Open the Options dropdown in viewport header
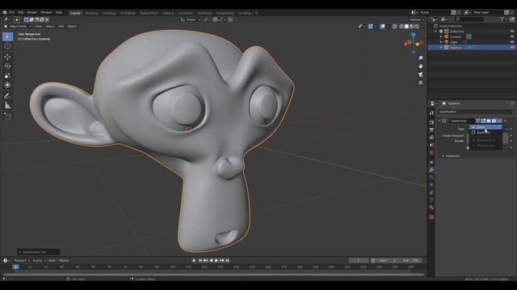The image size is (517, 290). pyautogui.click(x=417, y=19)
